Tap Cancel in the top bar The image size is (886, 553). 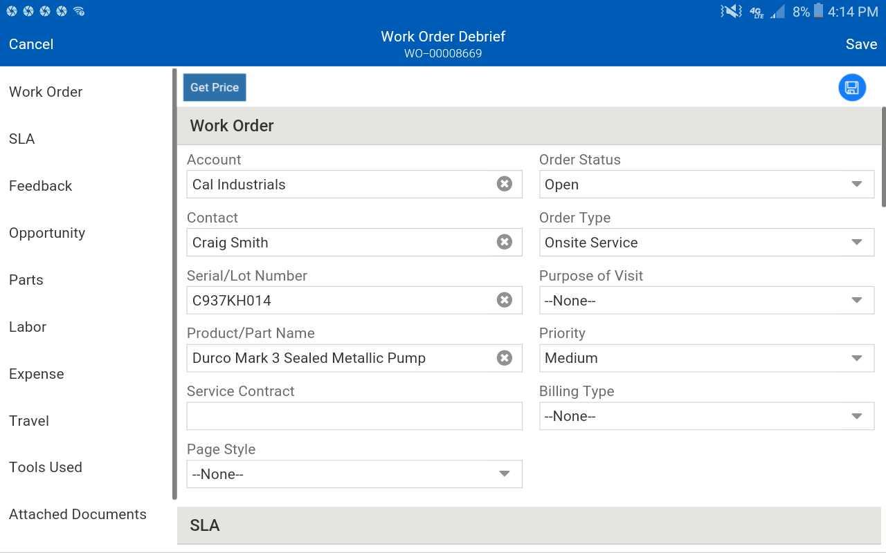31,44
